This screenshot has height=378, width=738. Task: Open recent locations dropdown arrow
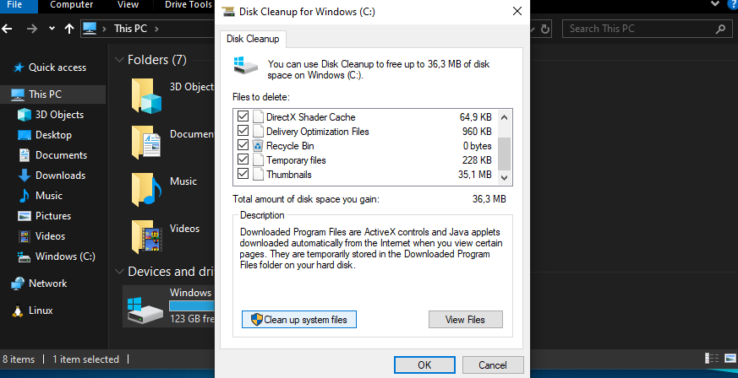(x=52, y=29)
